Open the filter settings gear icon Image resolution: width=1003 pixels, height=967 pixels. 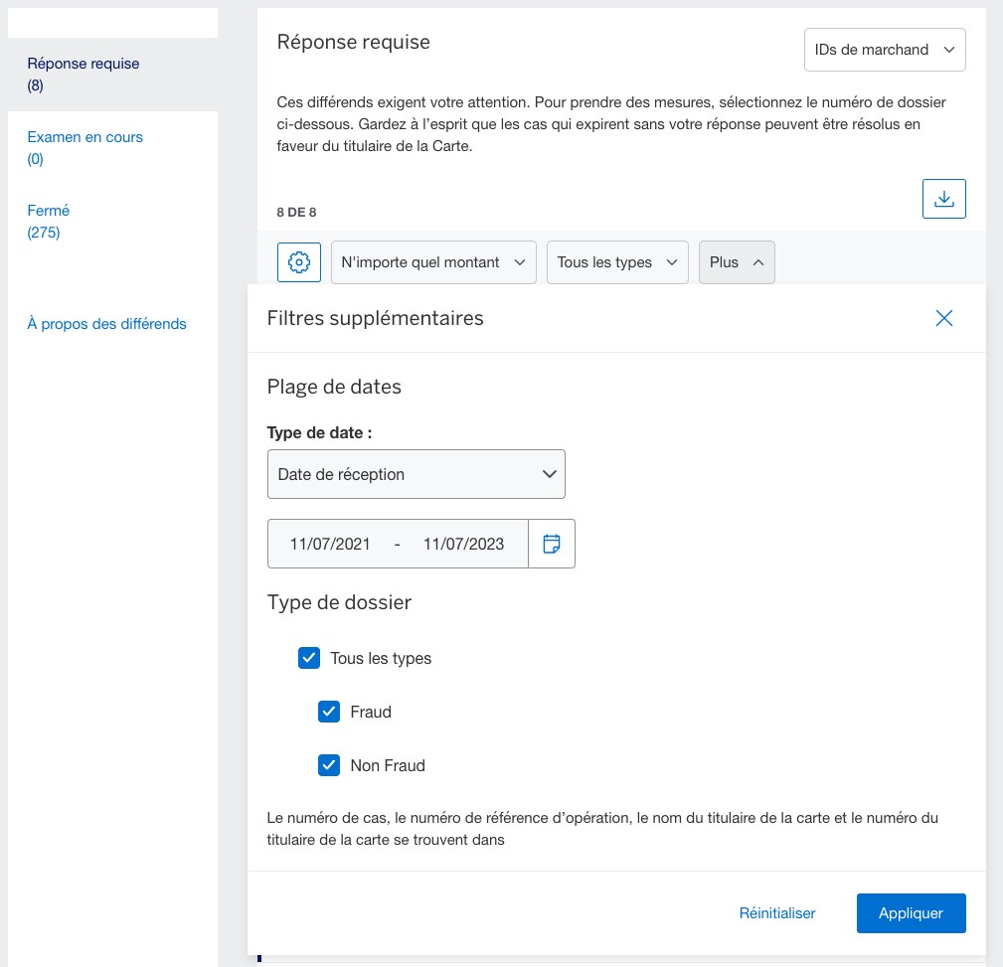pyautogui.click(x=297, y=261)
